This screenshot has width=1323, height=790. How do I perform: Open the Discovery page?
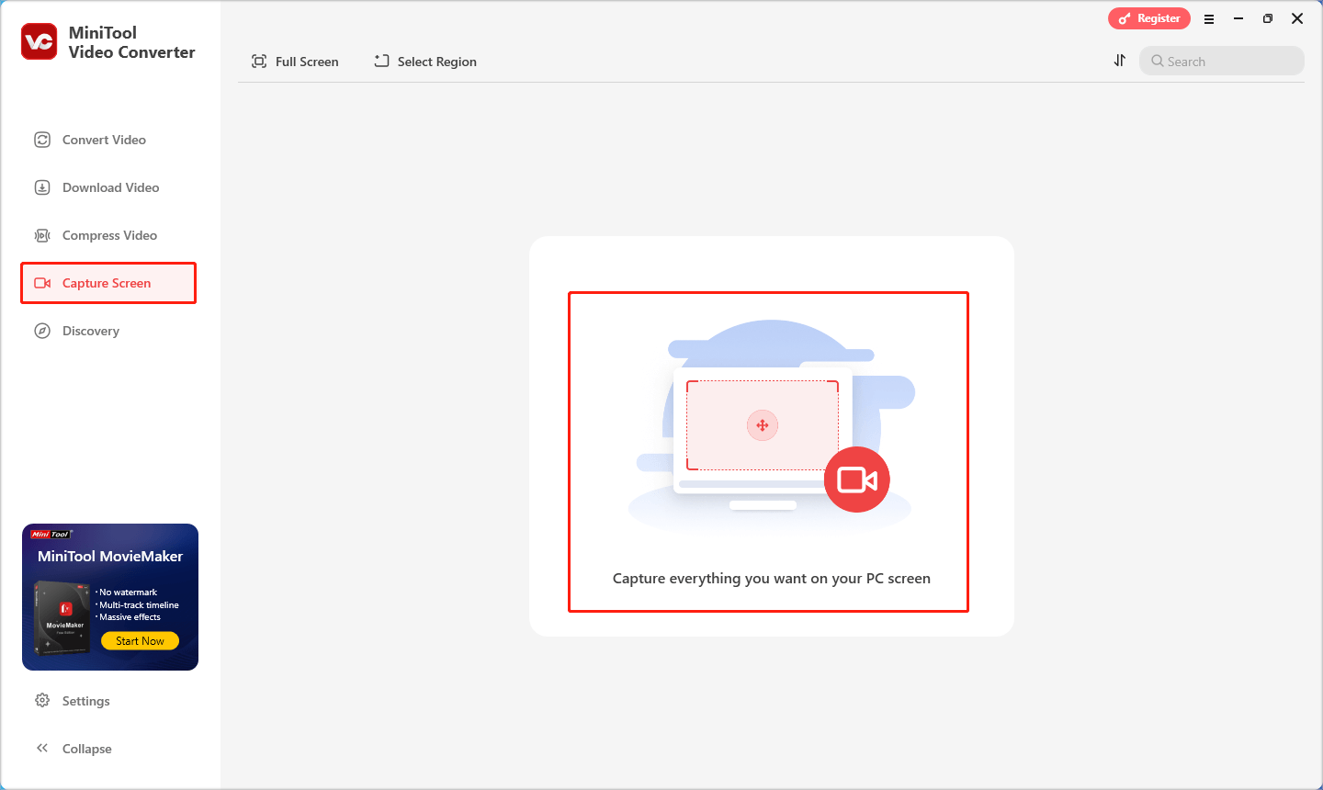click(108, 331)
